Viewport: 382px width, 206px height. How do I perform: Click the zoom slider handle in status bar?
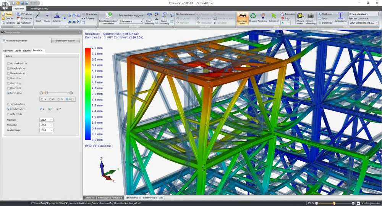tap(334, 203)
